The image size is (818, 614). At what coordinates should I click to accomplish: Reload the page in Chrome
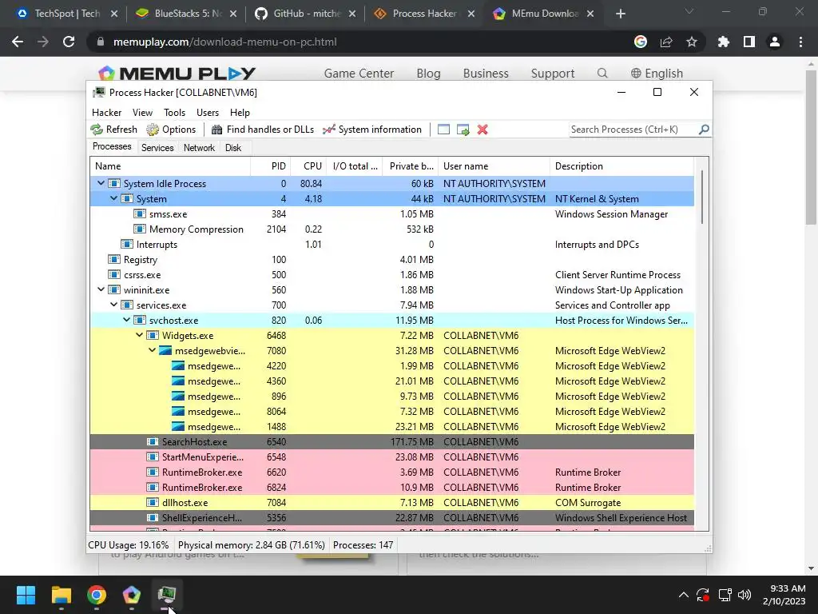pyautogui.click(x=69, y=42)
